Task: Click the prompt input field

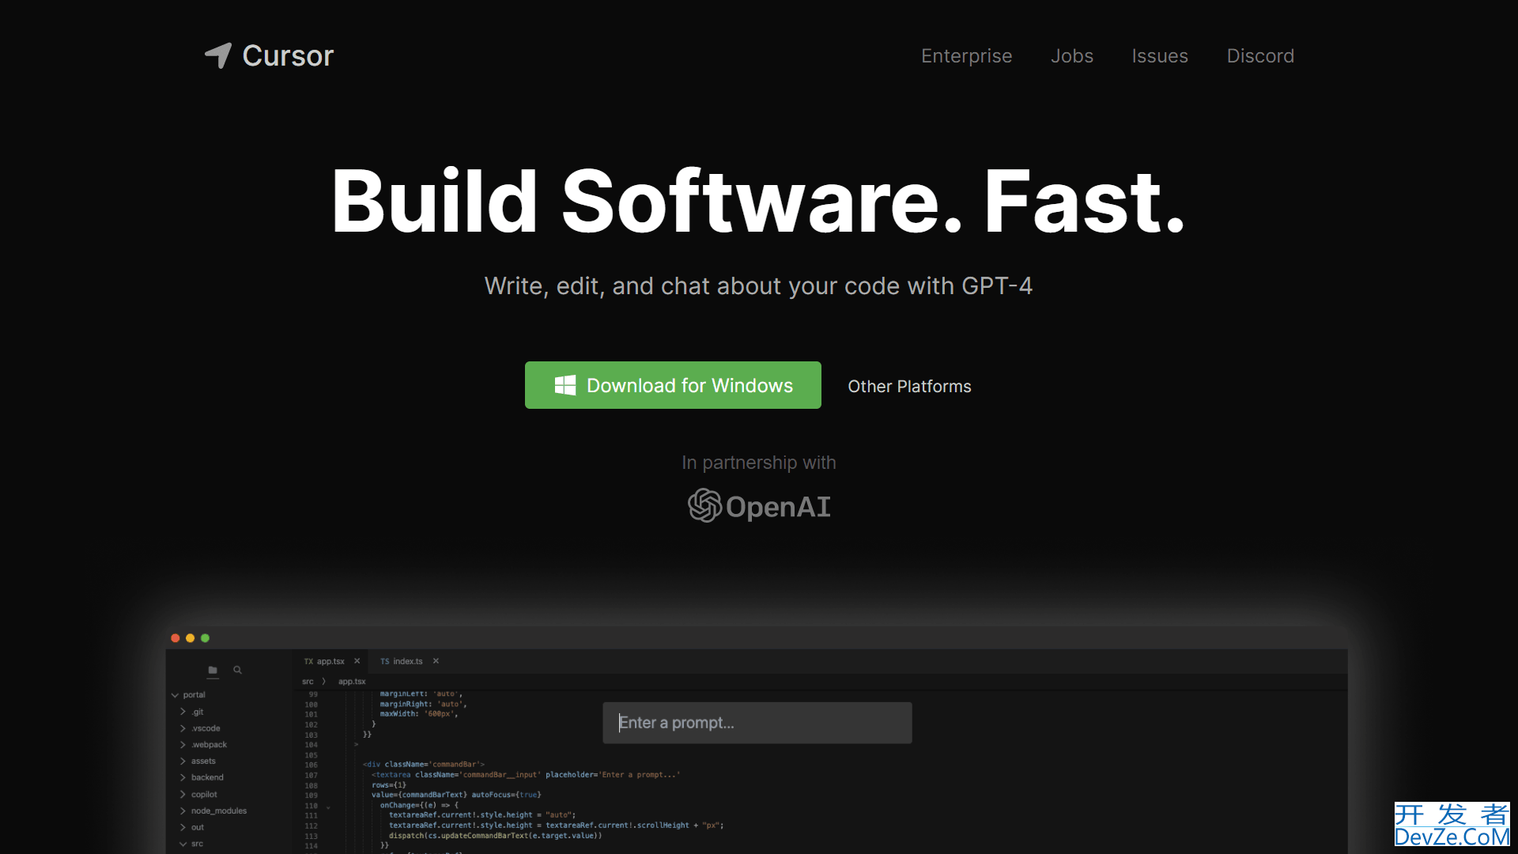Action: point(757,723)
